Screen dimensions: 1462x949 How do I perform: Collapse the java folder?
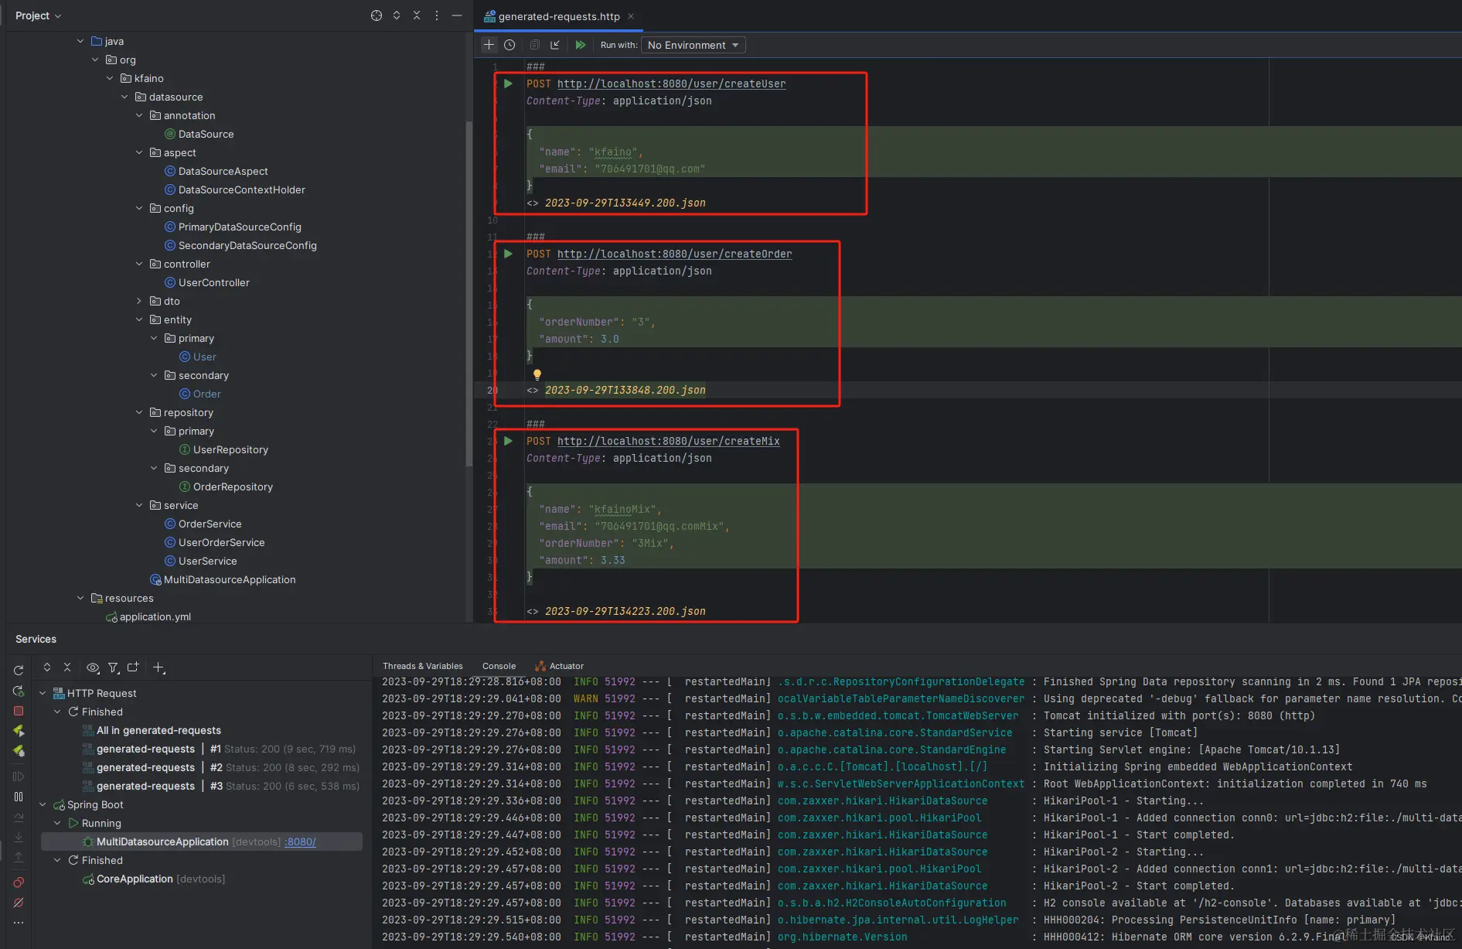[80, 41]
